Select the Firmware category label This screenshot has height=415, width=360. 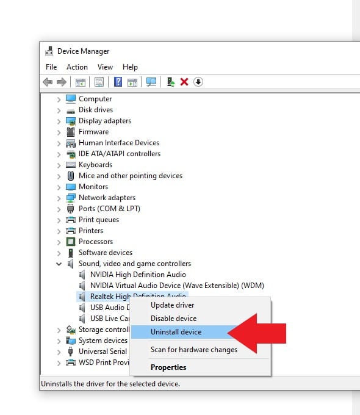(94, 132)
